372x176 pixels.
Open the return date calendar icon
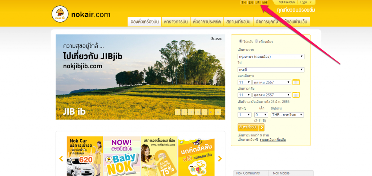click(x=296, y=95)
